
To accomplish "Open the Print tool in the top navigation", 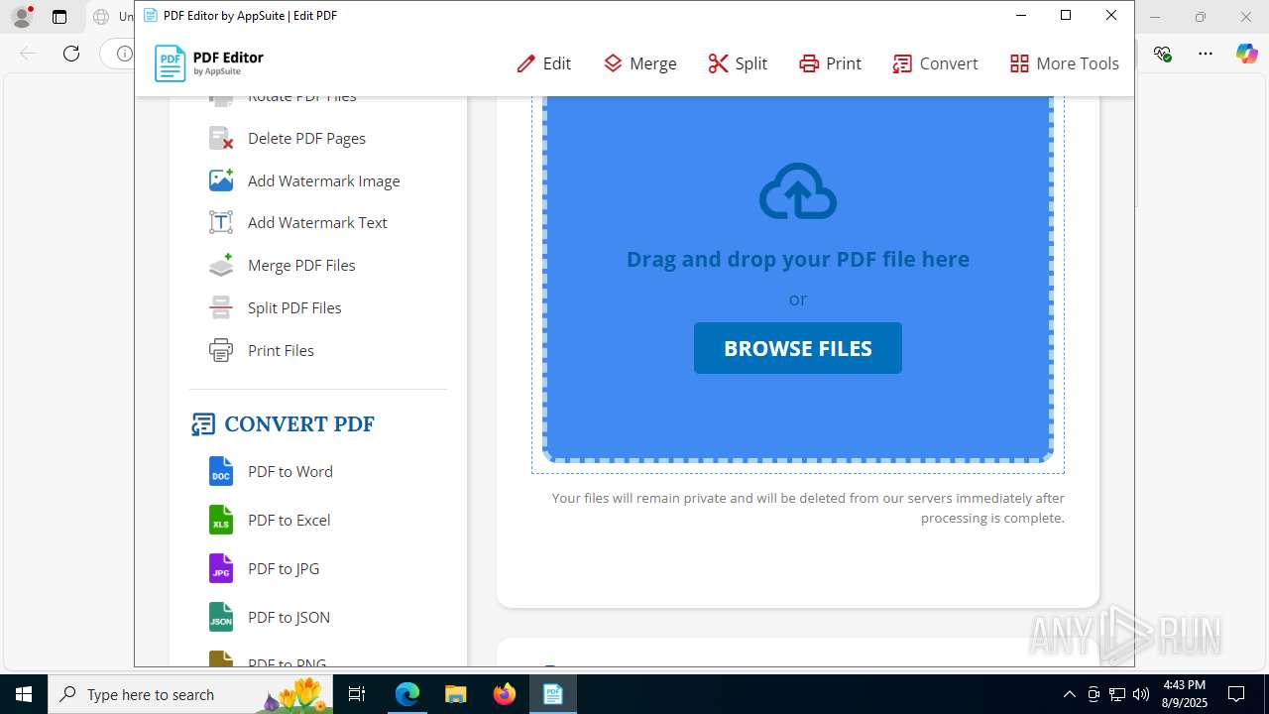I will (x=830, y=63).
